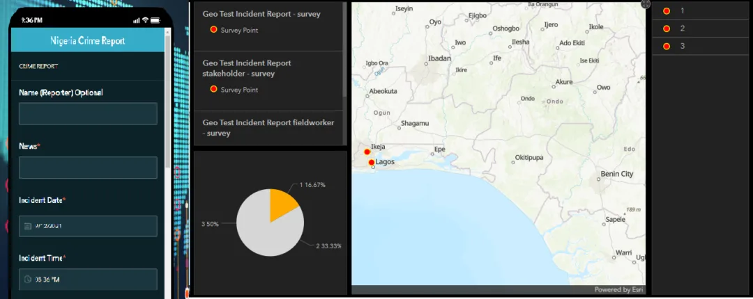Click Survey Point symbol under stakeholder survey layer
Image resolution: width=753 pixels, height=299 pixels.
click(214, 89)
